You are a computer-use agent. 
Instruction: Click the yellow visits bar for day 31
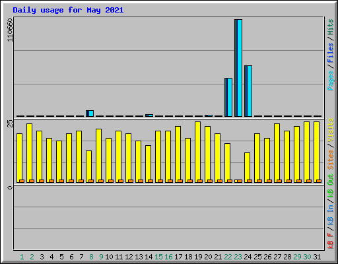[x=316, y=152]
